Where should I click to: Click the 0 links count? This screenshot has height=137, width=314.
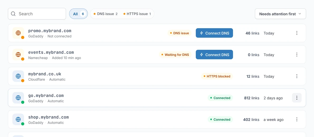(254, 55)
